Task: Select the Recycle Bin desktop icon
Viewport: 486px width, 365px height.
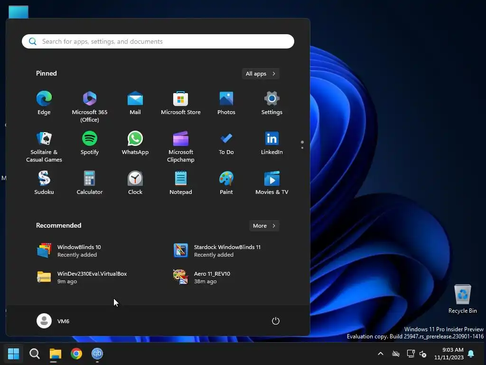Action: pos(463,298)
